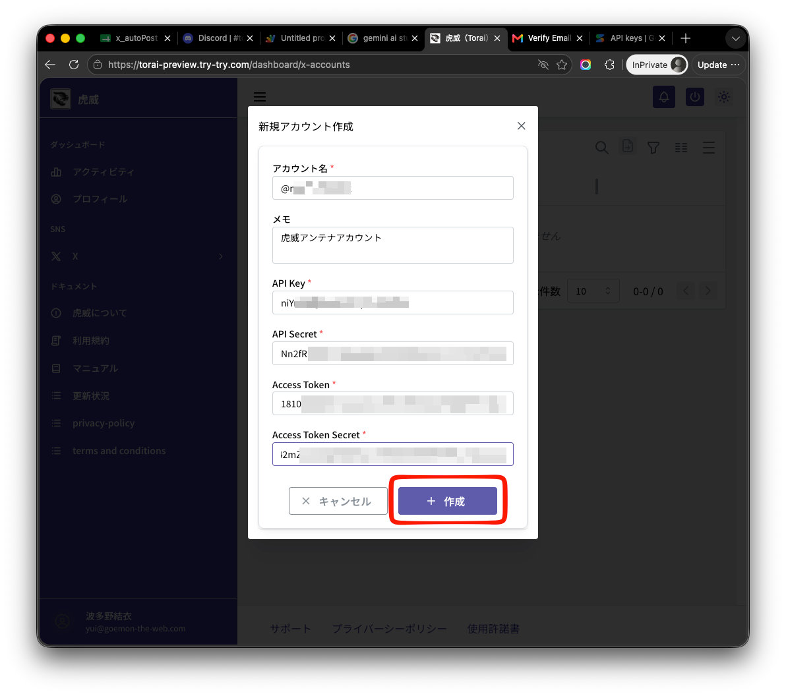Click the power logout icon
Image resolution: width=786 pixels, height=696 pixels.
pos(694,97)
